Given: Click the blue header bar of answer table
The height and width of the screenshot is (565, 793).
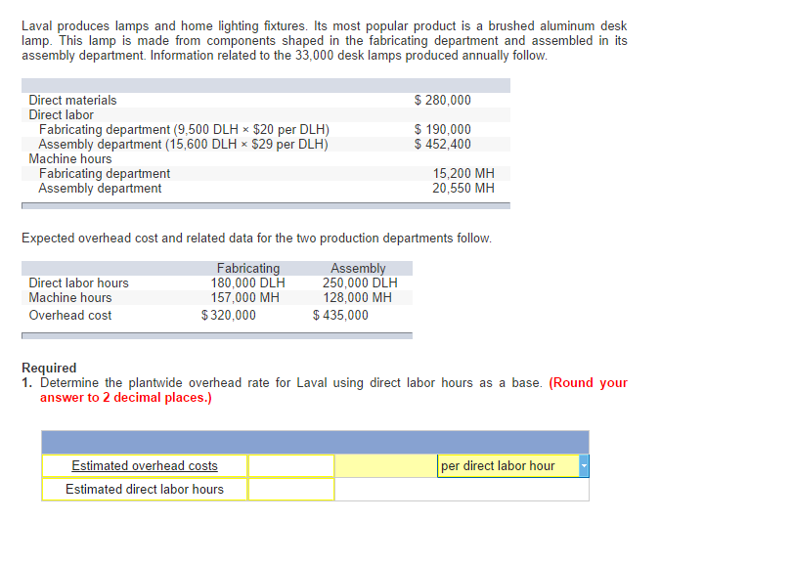Looking at the screenshot, I should (x=315, y=442).
